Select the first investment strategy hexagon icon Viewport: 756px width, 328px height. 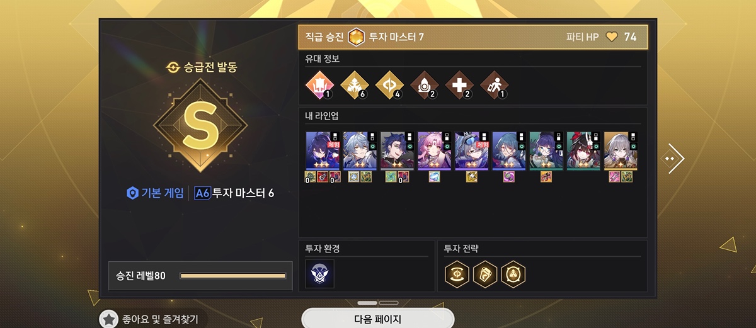pyautogui.click(x=456, y=274)
